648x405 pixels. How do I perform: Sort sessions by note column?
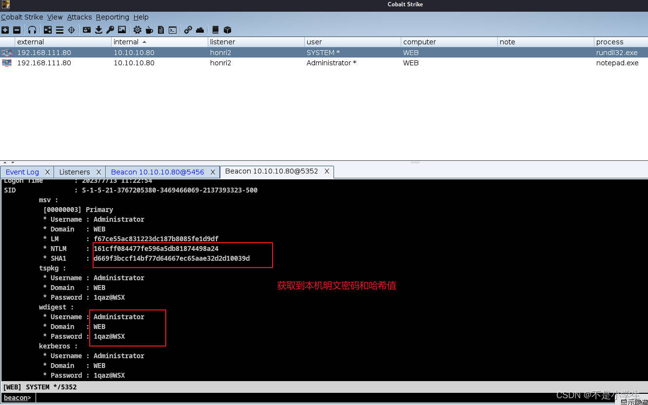pos(546,42)
